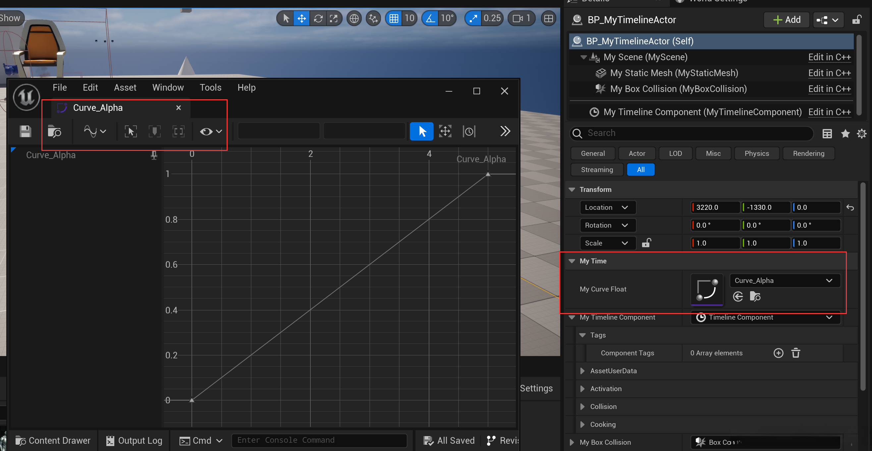The height and width of the screenshot is (451, 872).
Task: Select the curve editor Retime tool
Action: coord(469,131)
